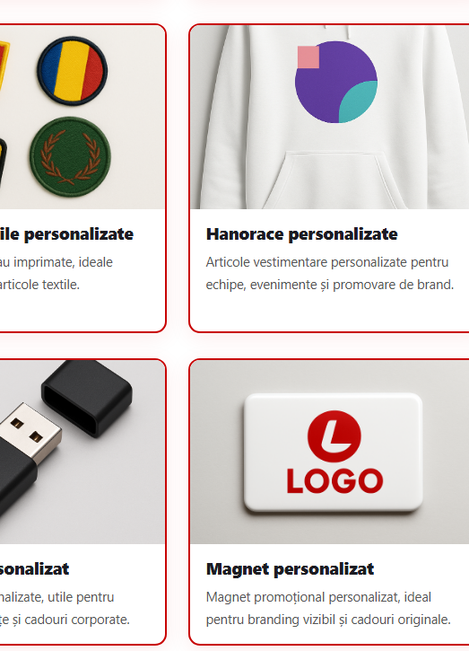Open the Hanorace personalizate title link

tap(302, 234)
